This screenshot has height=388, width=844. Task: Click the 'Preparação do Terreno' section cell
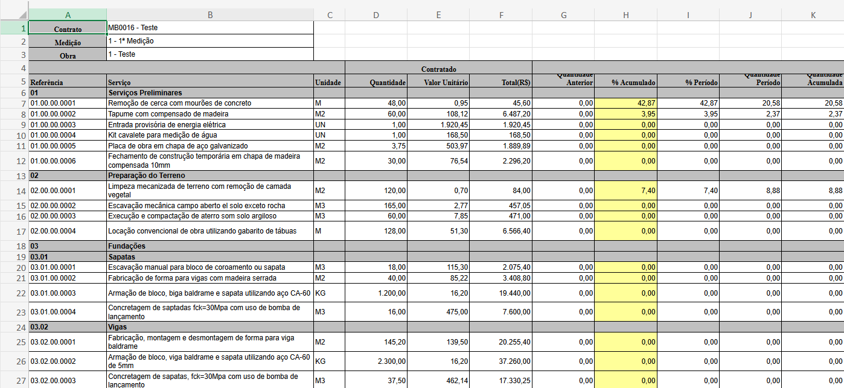tap(209, 176)
